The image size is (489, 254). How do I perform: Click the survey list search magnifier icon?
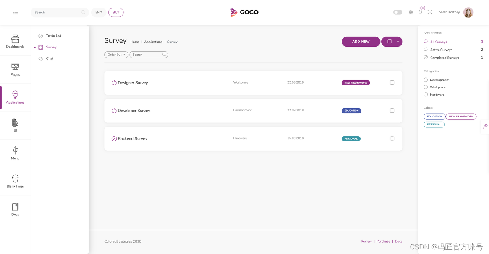coord(164,55)
